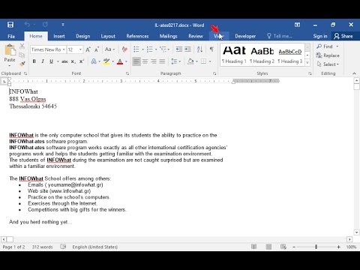Screen dimensions: 360x270
Task: Click the Justify alignment icon
Action: pyautogui.click(x=162, y=61)
